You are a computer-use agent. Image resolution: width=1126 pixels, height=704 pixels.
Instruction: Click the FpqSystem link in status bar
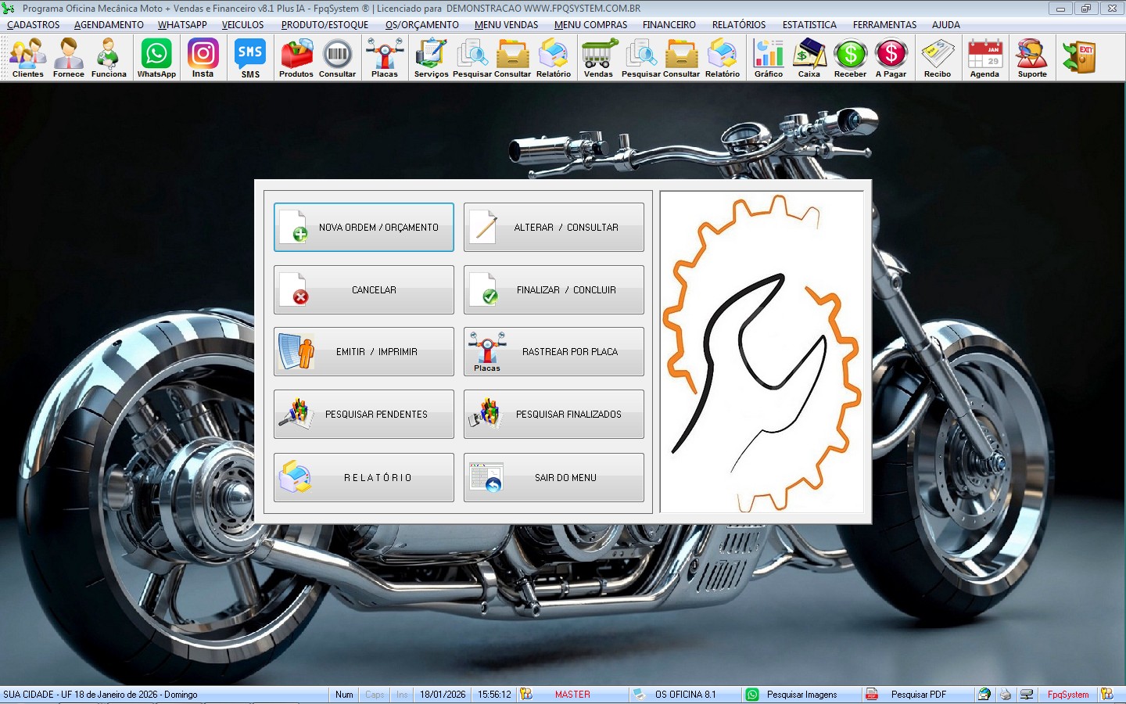(1068, 695)
